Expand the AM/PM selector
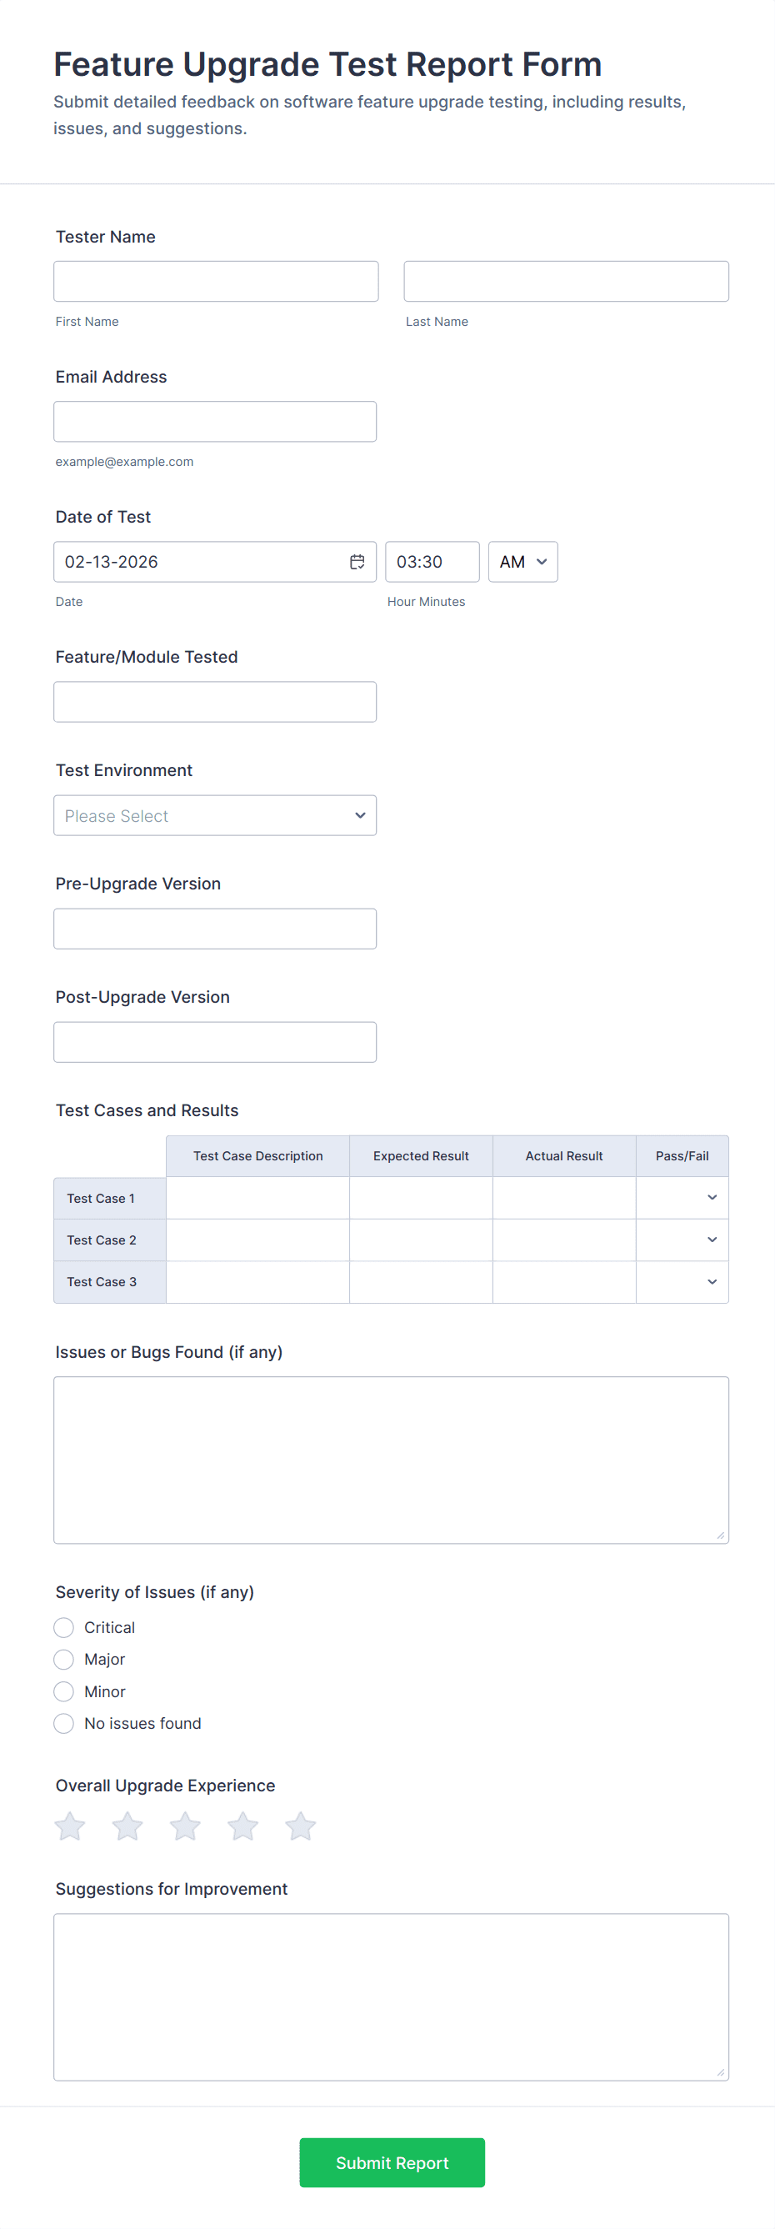This screenshot has width=775, height=2229. click(x=522, y=562)
